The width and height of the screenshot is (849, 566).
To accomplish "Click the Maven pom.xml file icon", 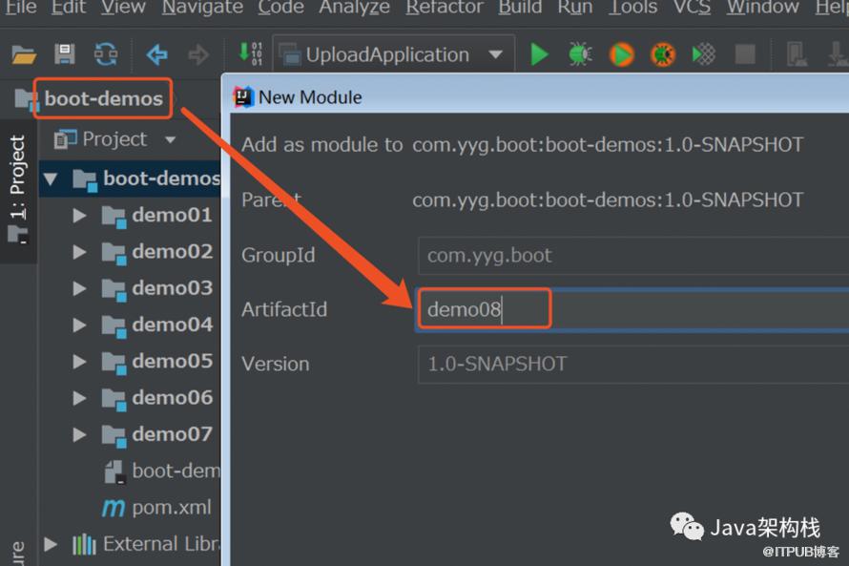I will [x=114, y=508].
